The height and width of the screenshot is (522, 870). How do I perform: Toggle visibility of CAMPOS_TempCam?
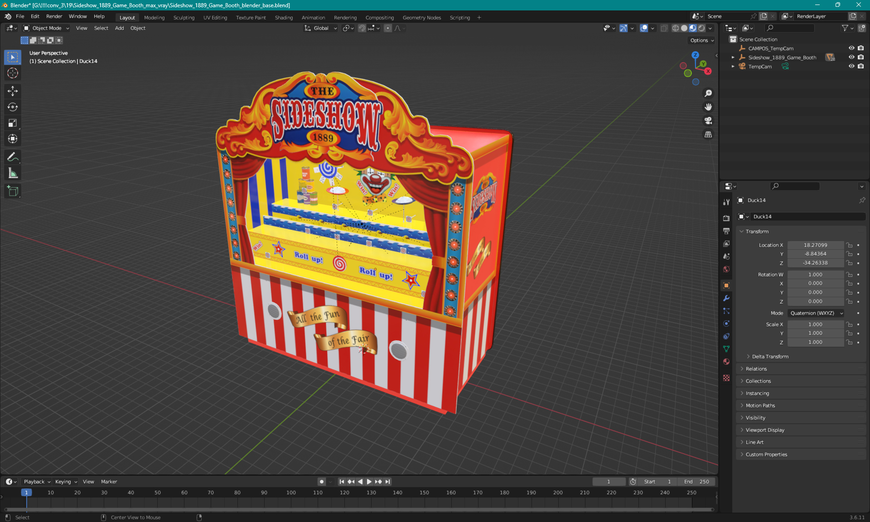(x=851, y=48)
